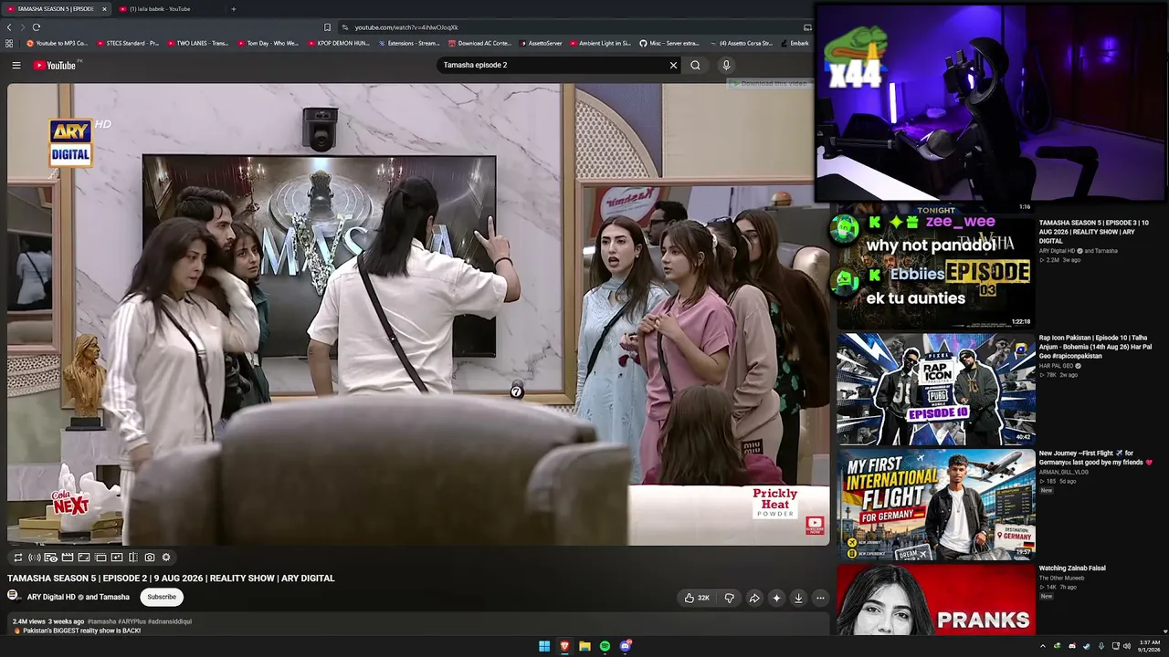
Task: Open the TWO LANES bookmark
Action: 197,43
